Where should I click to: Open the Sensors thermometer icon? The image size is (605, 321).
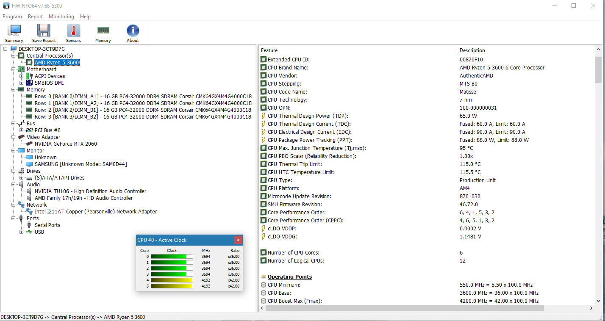pos(73,33)
